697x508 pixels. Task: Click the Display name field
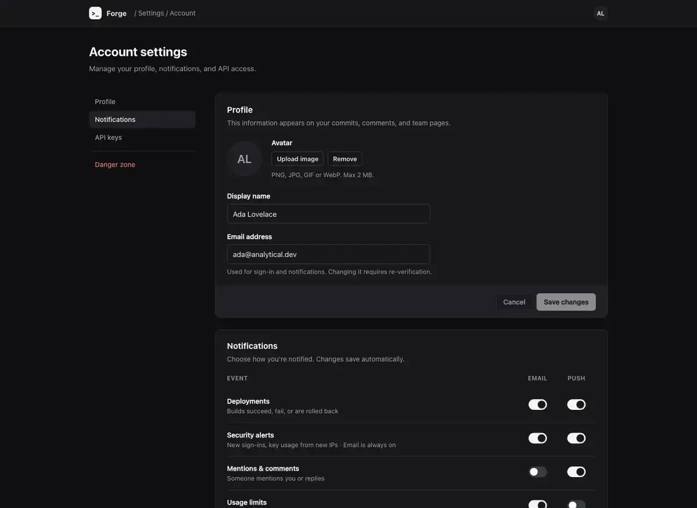tap(329, 214)
